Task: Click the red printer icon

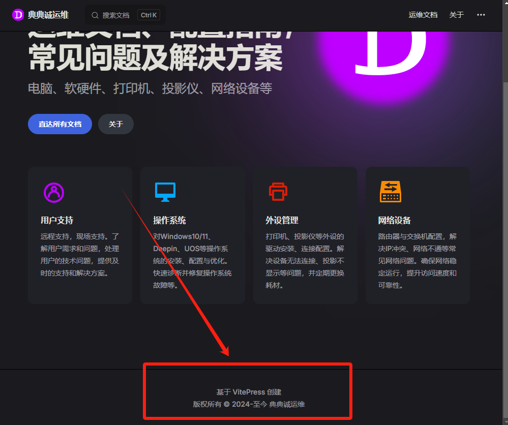Action: pos(278,192)
